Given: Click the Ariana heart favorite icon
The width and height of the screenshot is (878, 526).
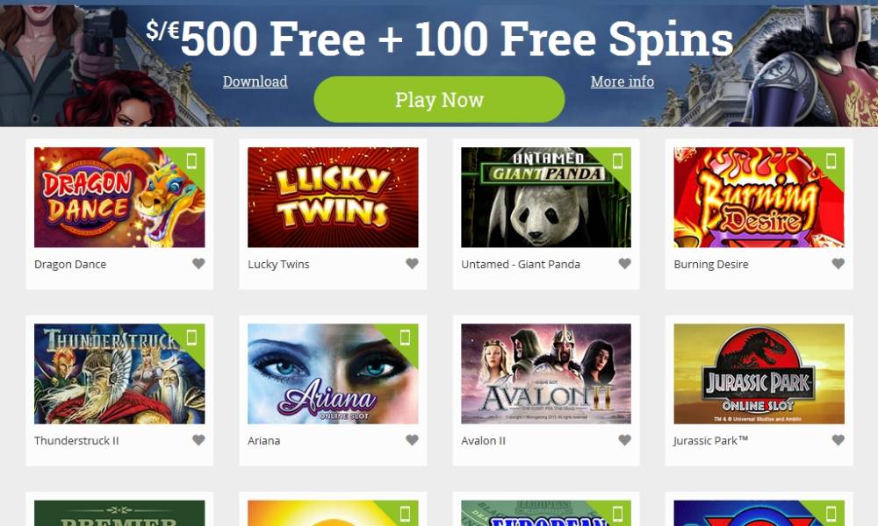Looking at the screenshot, I should click(412, 440).
